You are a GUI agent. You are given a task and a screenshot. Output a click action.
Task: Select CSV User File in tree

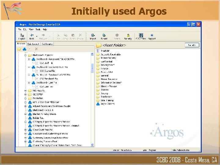click(x=46, y=86)
